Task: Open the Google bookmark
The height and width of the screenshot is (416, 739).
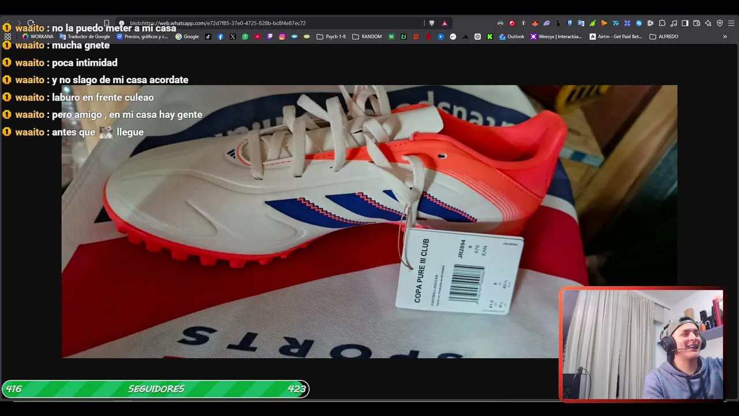Action: [187, 36]
